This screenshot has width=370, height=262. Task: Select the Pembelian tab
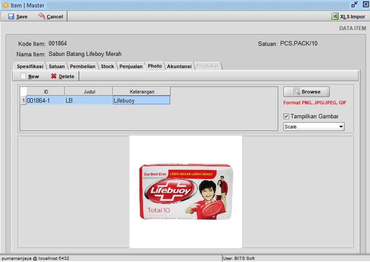pyautogui.click(x=82, y=66)
